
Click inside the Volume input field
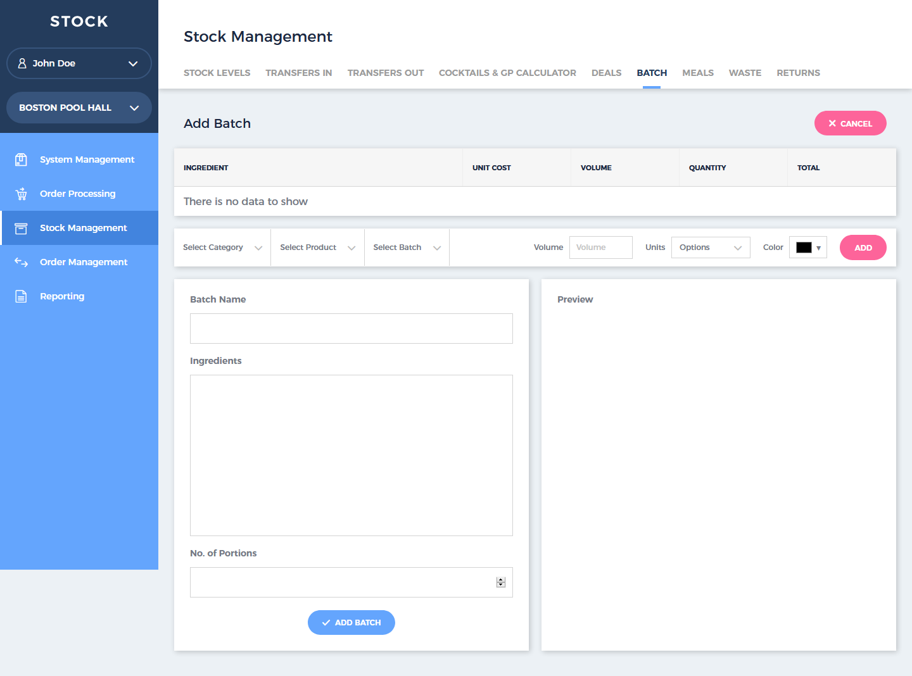(600, 247)
